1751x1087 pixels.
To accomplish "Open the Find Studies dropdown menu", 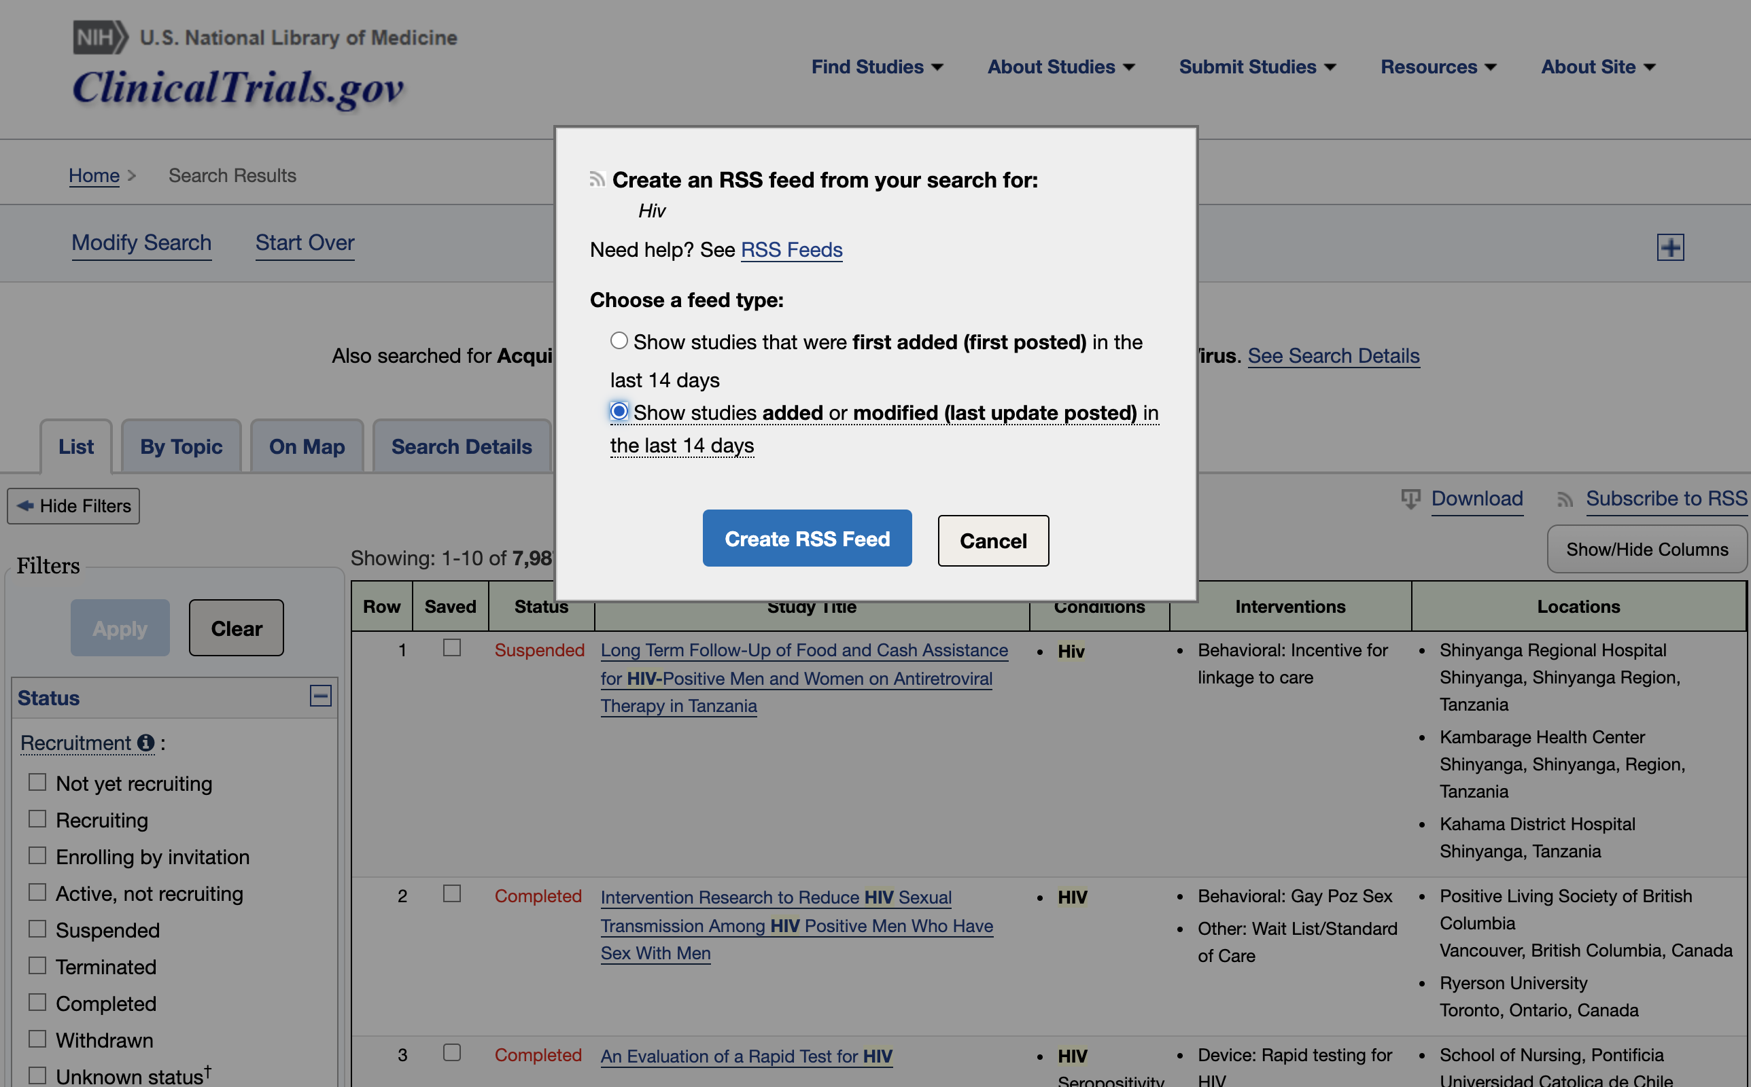I will (877, 67).
